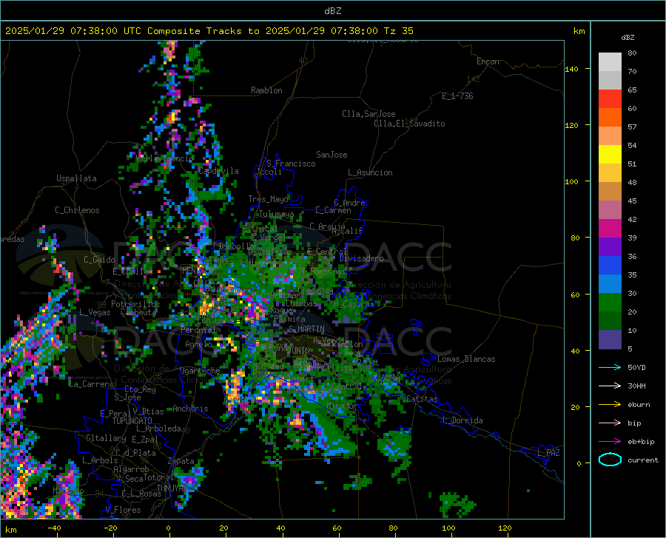This screenshot has height=538, width=666.
Task: Click the 60 km x-axis tick
Action: coord(337,528)
